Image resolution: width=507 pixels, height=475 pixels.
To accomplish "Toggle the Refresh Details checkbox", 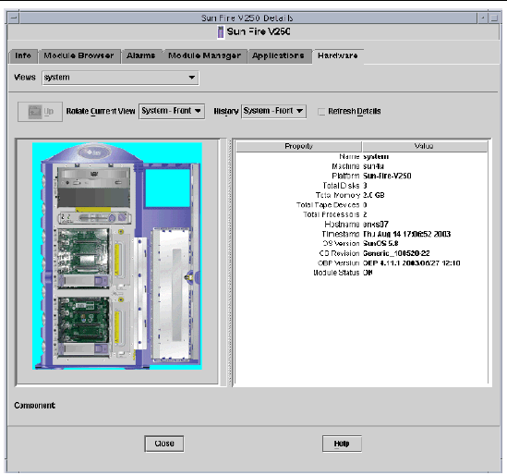I will [321, 112].
